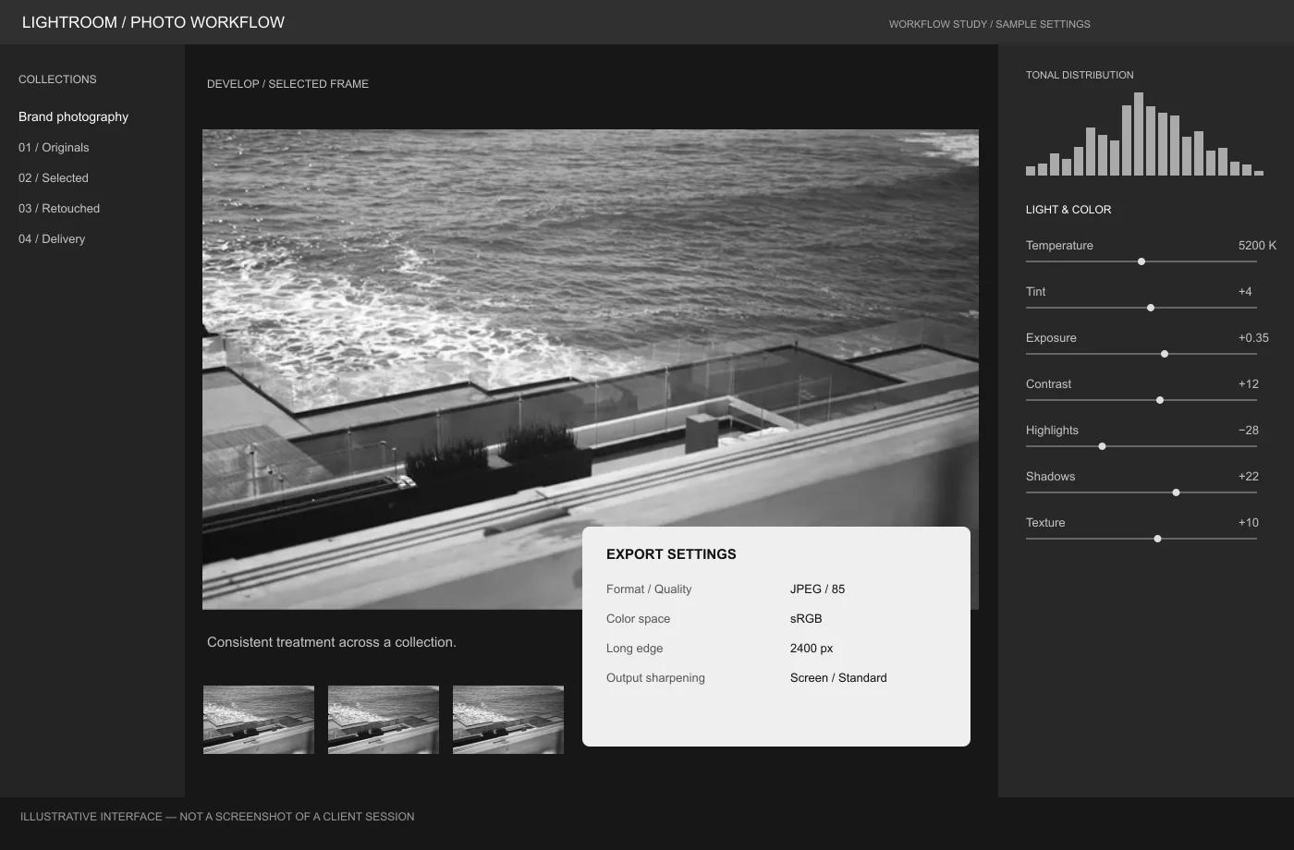This screenshot has height=850, width=1294.
Task: Click the Long edge label
Action: 635,648
